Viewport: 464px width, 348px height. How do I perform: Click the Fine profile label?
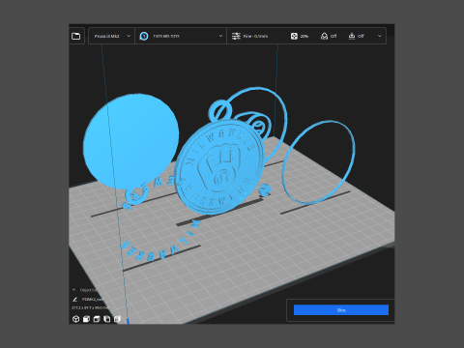[255, 36]
